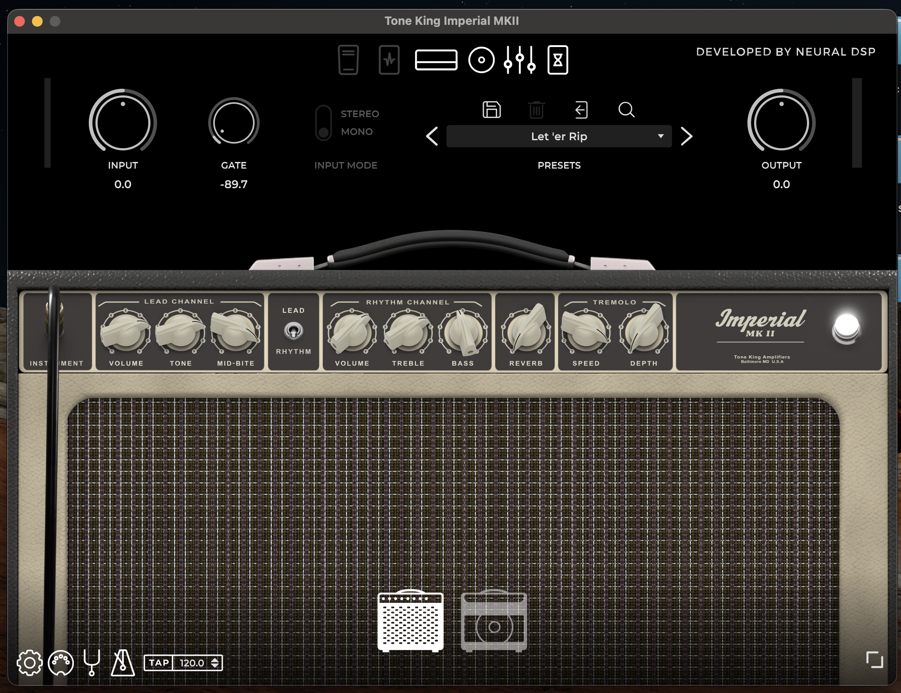Go to the next preset with right arrow
This screenshot has height=693, width=901.
click(x=687, y=137)
